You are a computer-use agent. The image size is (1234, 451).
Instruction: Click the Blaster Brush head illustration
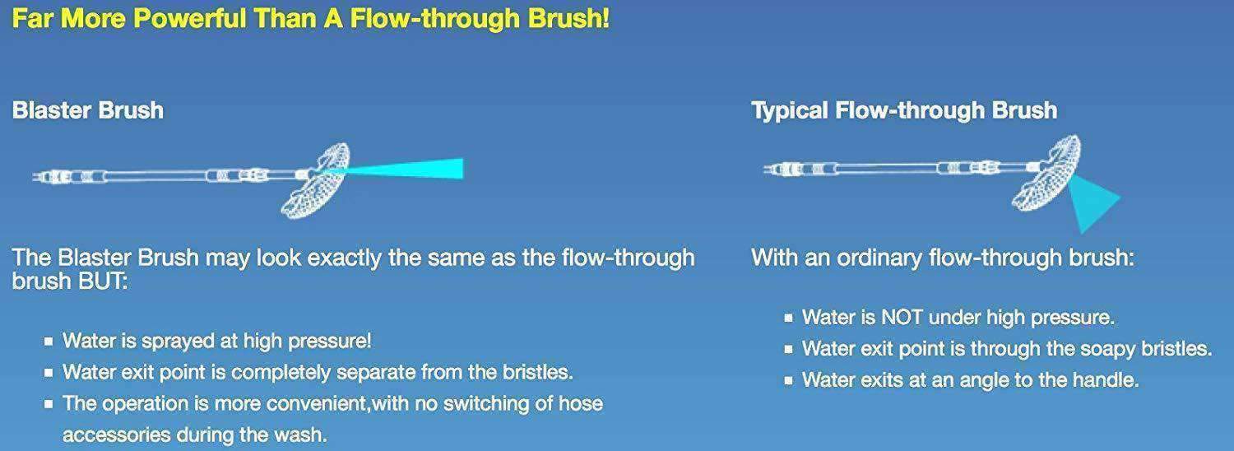click(x=317, y=179)
